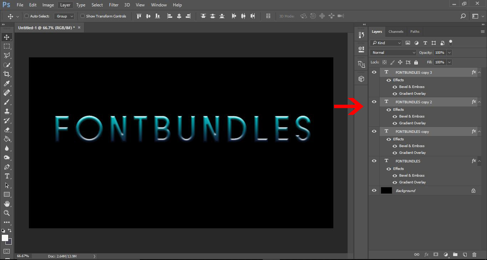The image size is (487, 260).
Task: Enable Show Transform Controls checkbox
Action: pos(82,16)
